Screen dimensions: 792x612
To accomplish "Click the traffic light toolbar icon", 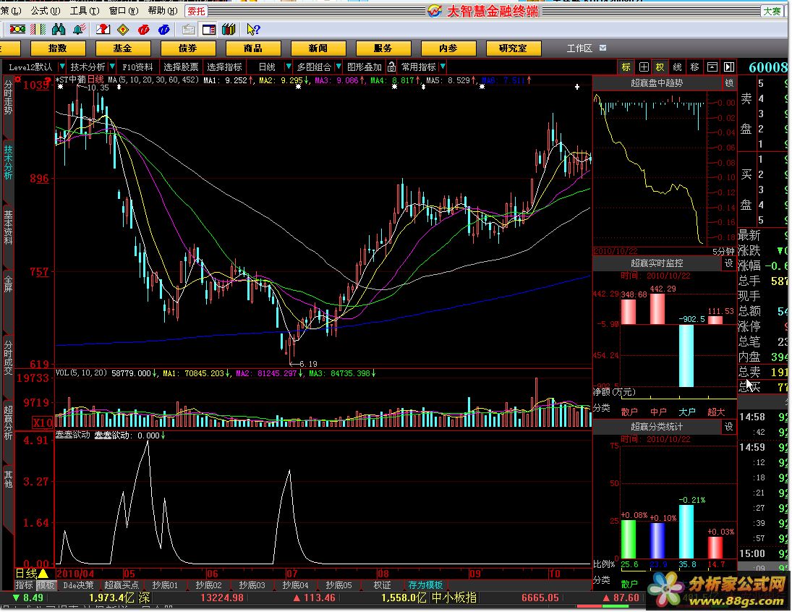I will tap(17, 30).
